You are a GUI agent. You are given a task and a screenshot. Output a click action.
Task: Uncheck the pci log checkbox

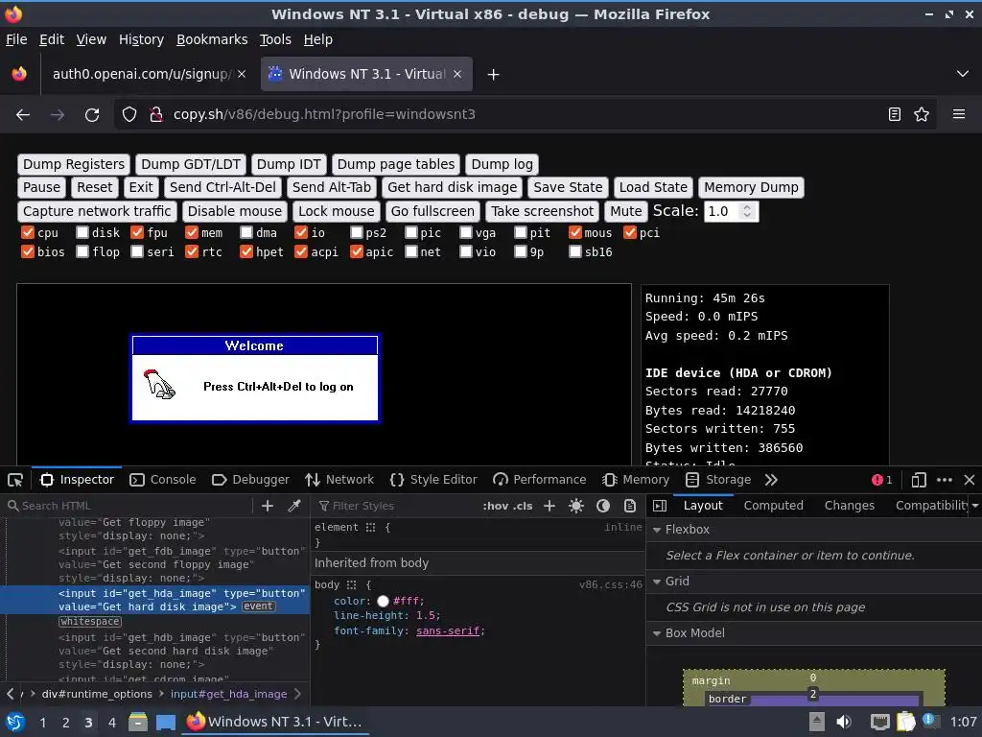click(630, 232)
